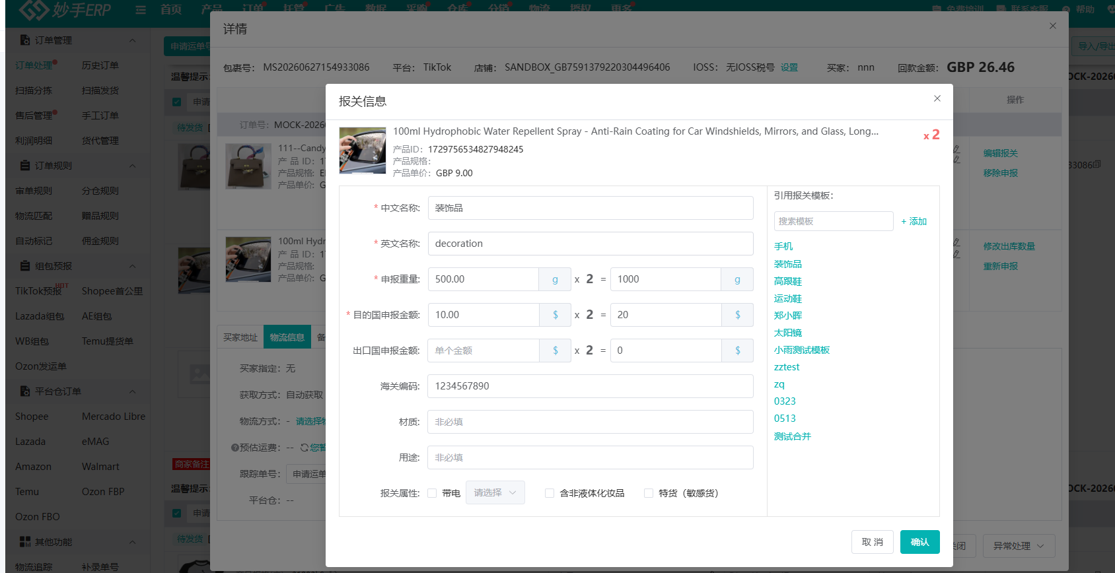Click the hamburger menu icon in header
This screenshot has width=1115, height=573.
point(141,10)
